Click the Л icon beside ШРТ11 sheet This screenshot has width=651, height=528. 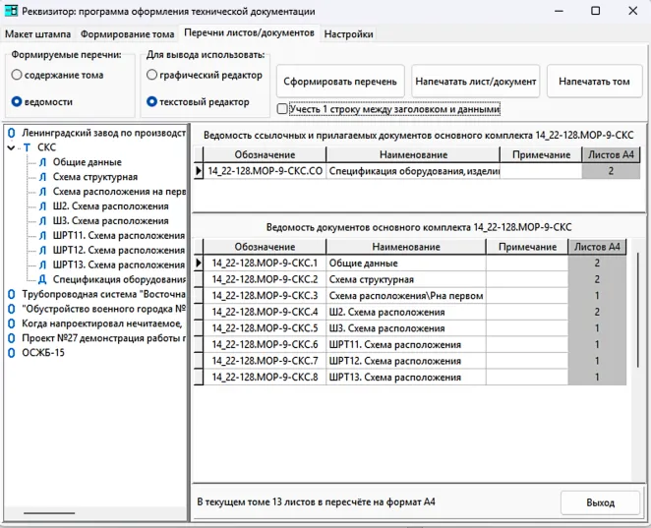coord(42,236)
